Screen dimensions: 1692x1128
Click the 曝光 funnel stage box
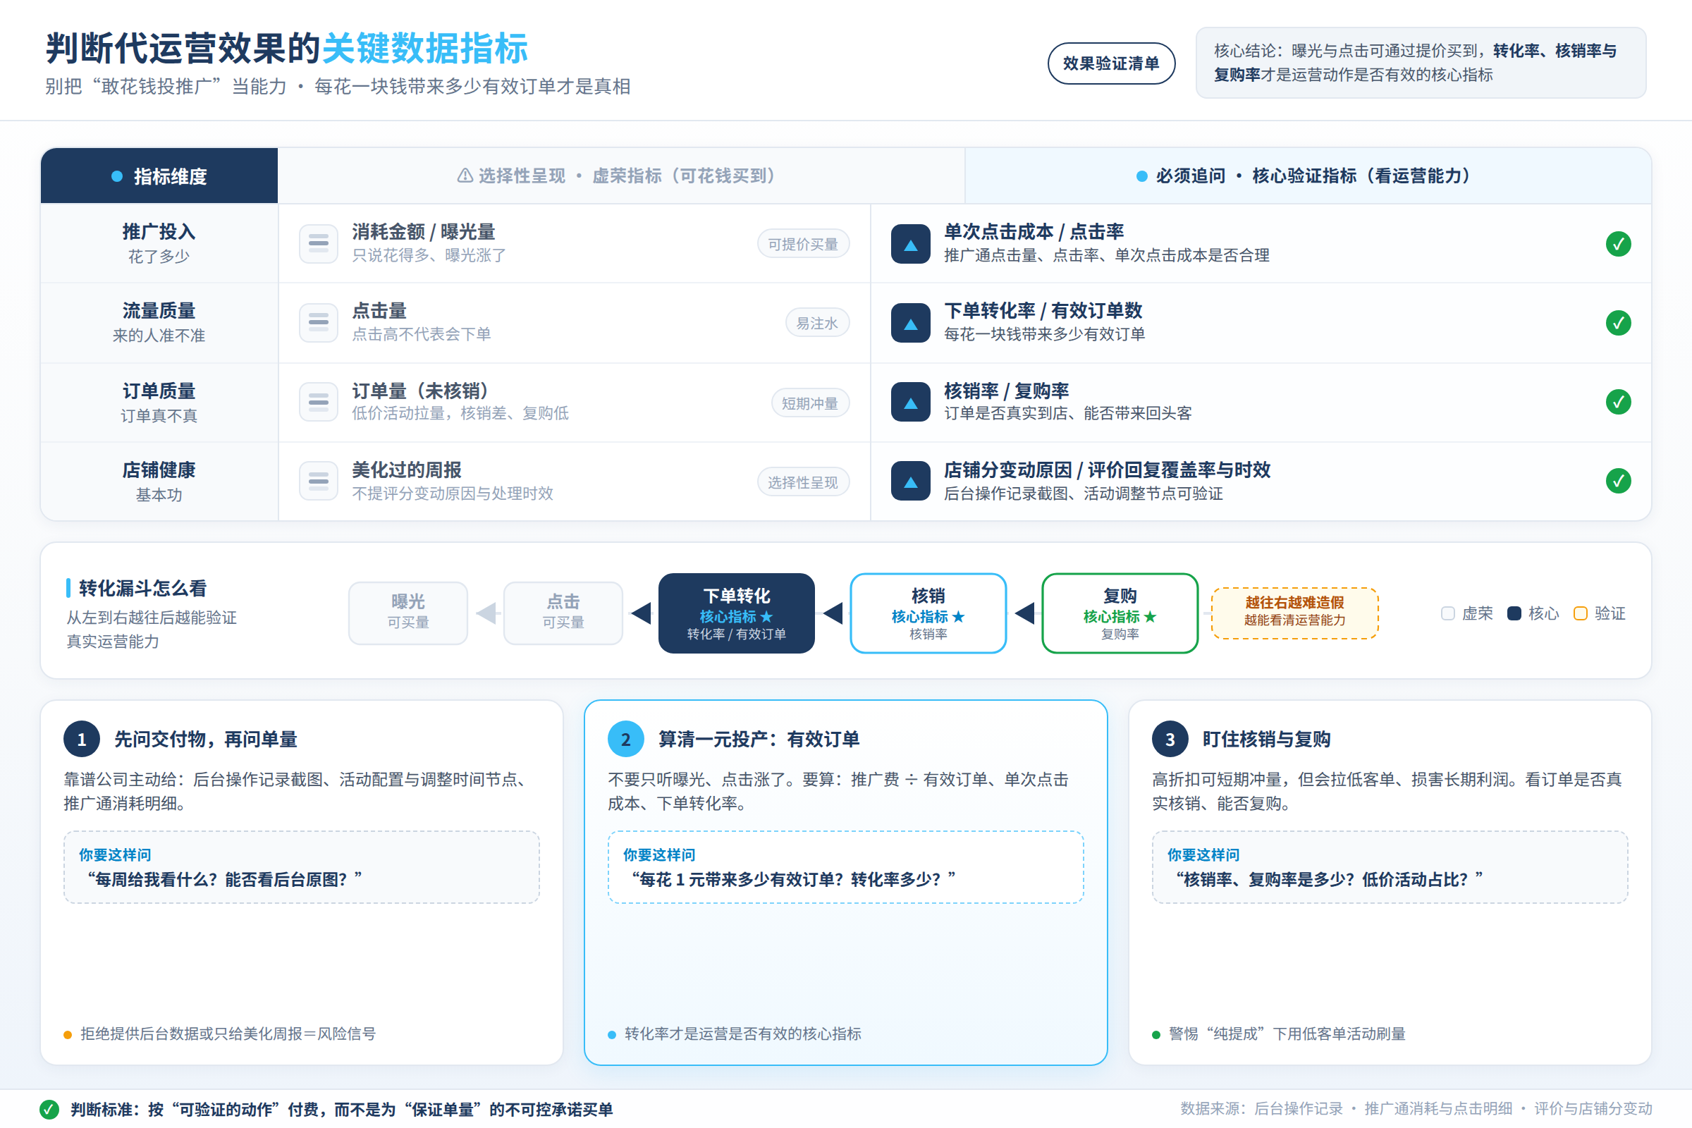point(408,613)
